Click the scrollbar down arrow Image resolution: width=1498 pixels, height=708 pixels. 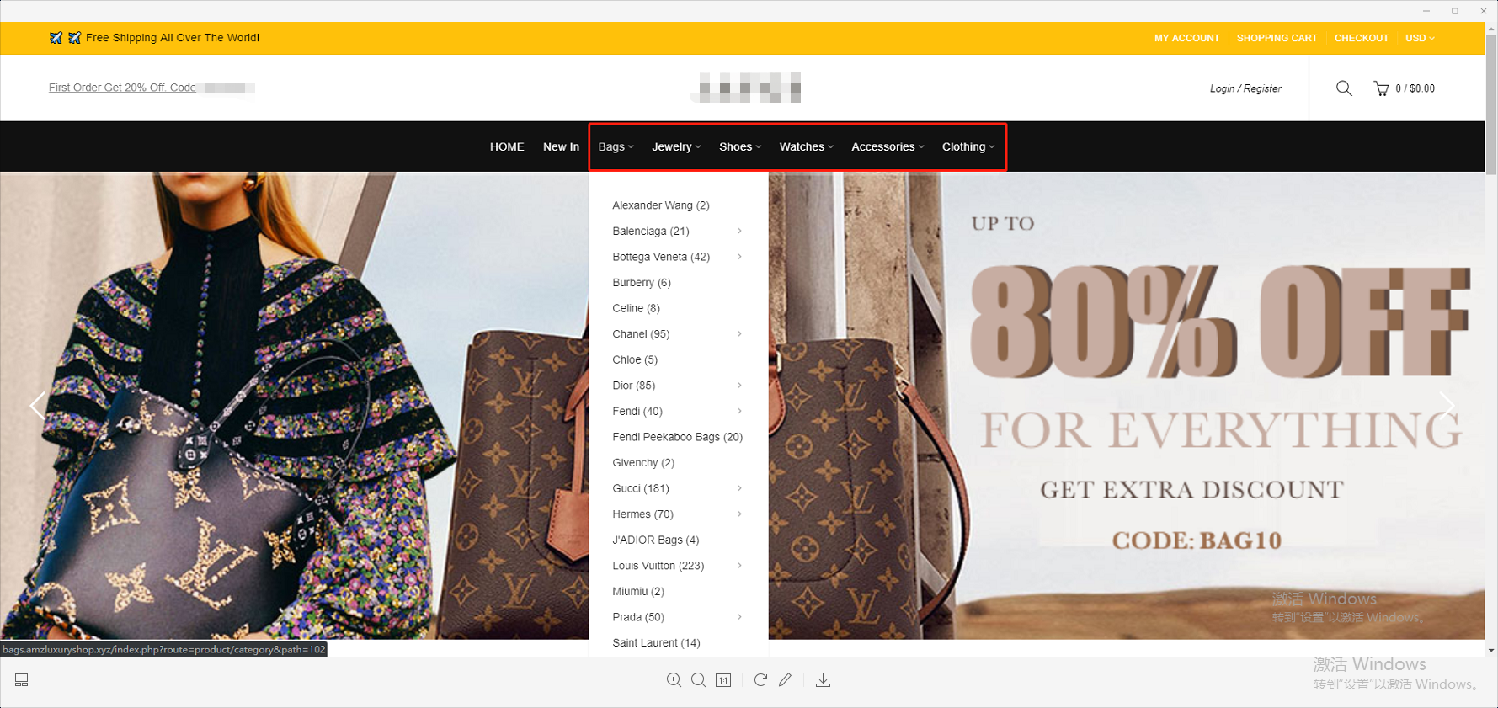pos(1491,650)
